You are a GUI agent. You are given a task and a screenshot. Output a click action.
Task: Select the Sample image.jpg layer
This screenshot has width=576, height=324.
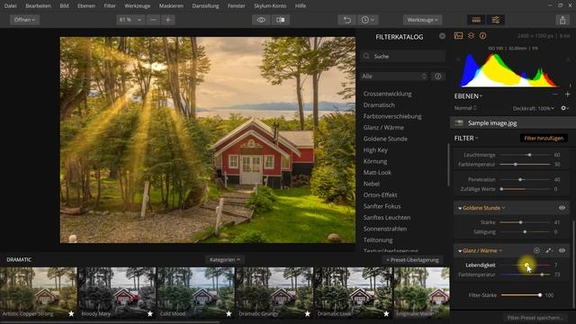coord(512,123)
